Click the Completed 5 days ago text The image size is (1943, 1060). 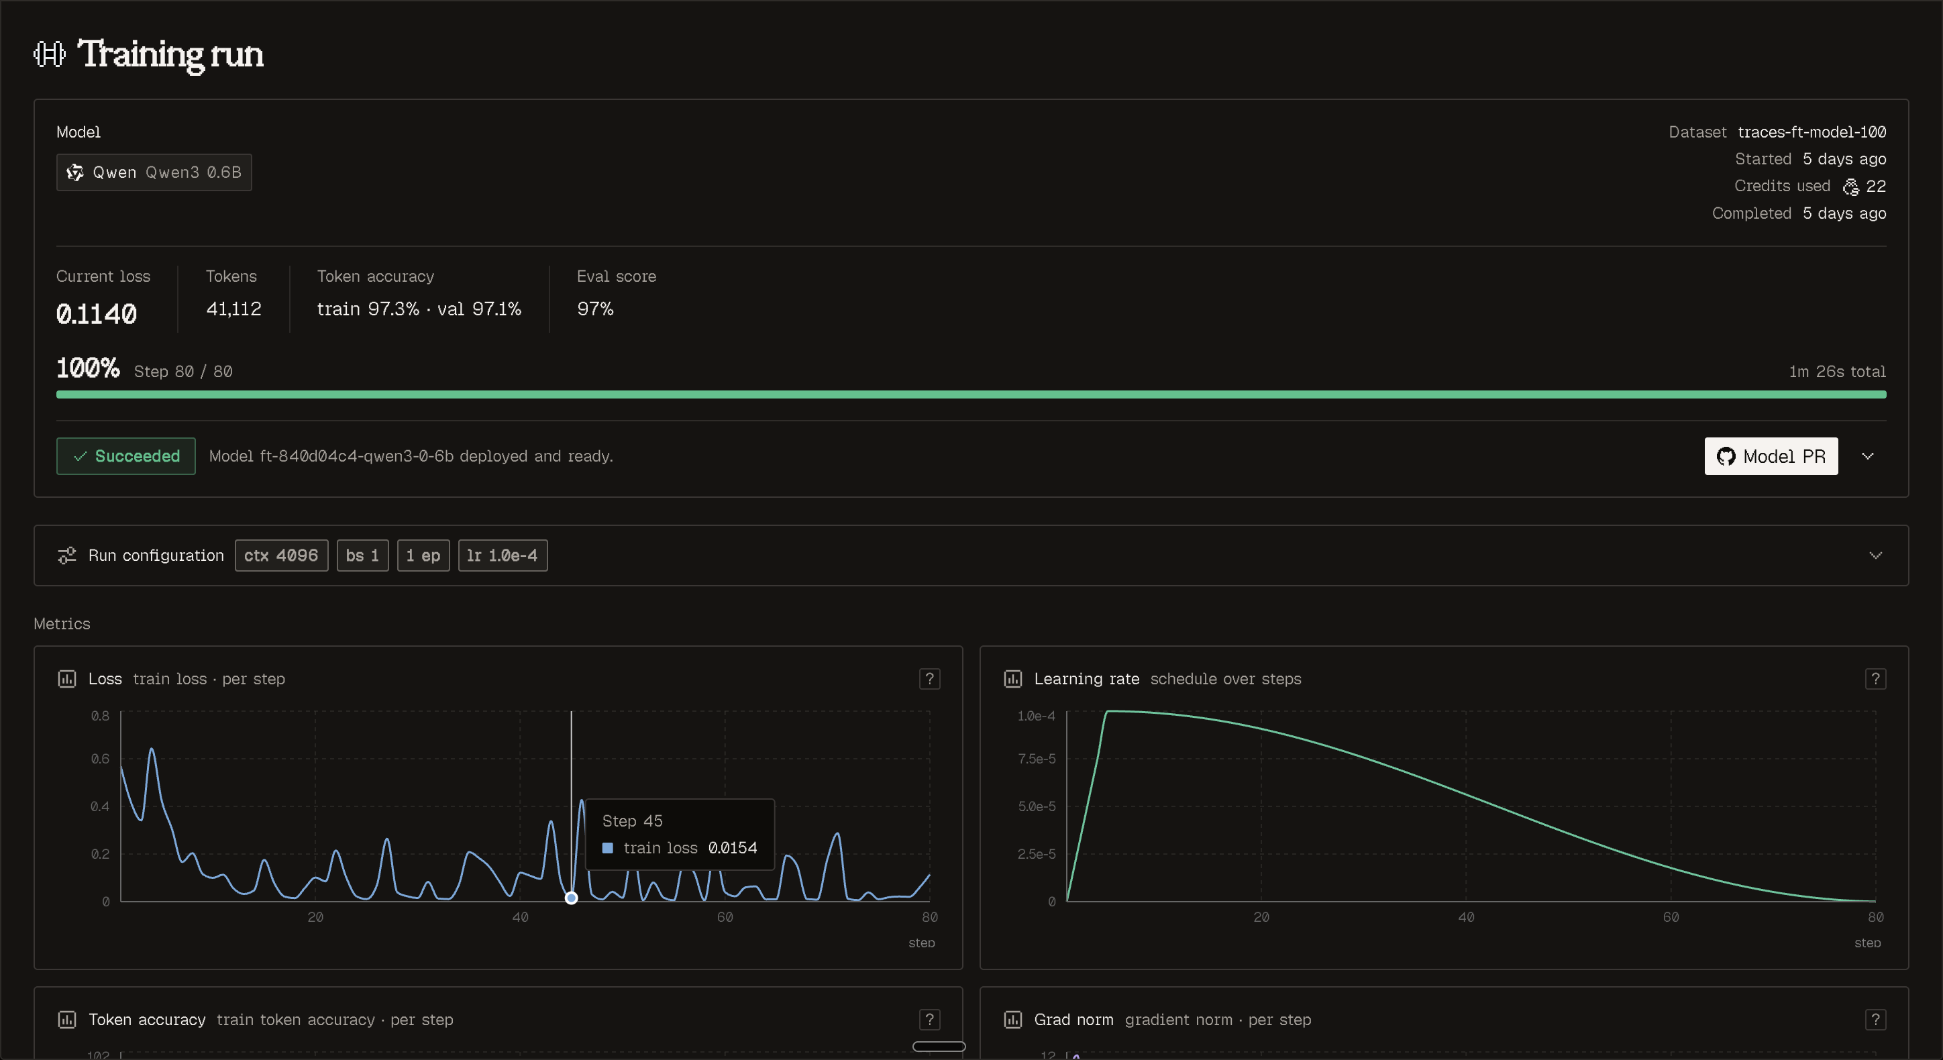click(1799, 213)
